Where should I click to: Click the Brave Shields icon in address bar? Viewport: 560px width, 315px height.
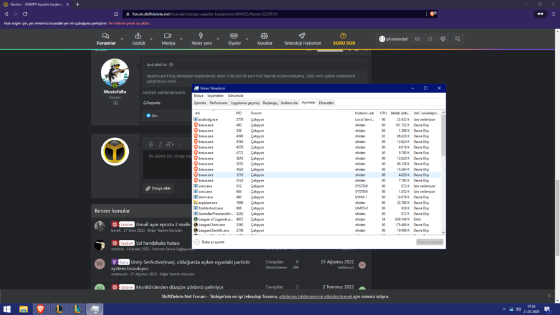click(x=432, y=14)
